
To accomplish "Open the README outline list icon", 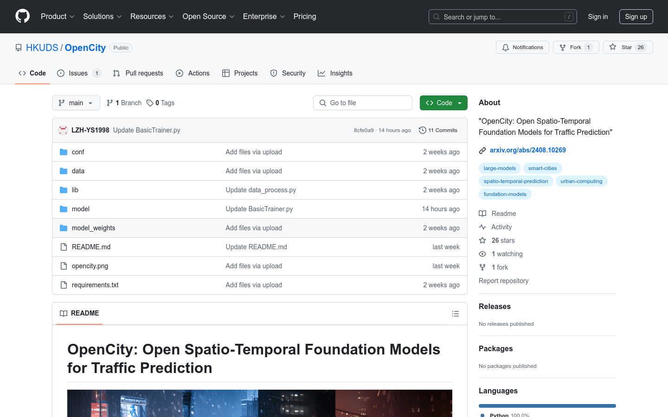I will click(x=455, y=314).
